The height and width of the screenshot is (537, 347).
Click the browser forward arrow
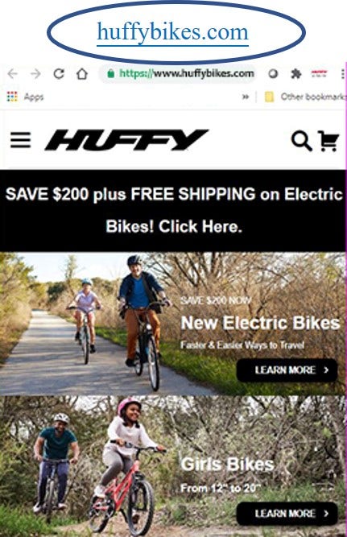point(35,73)
